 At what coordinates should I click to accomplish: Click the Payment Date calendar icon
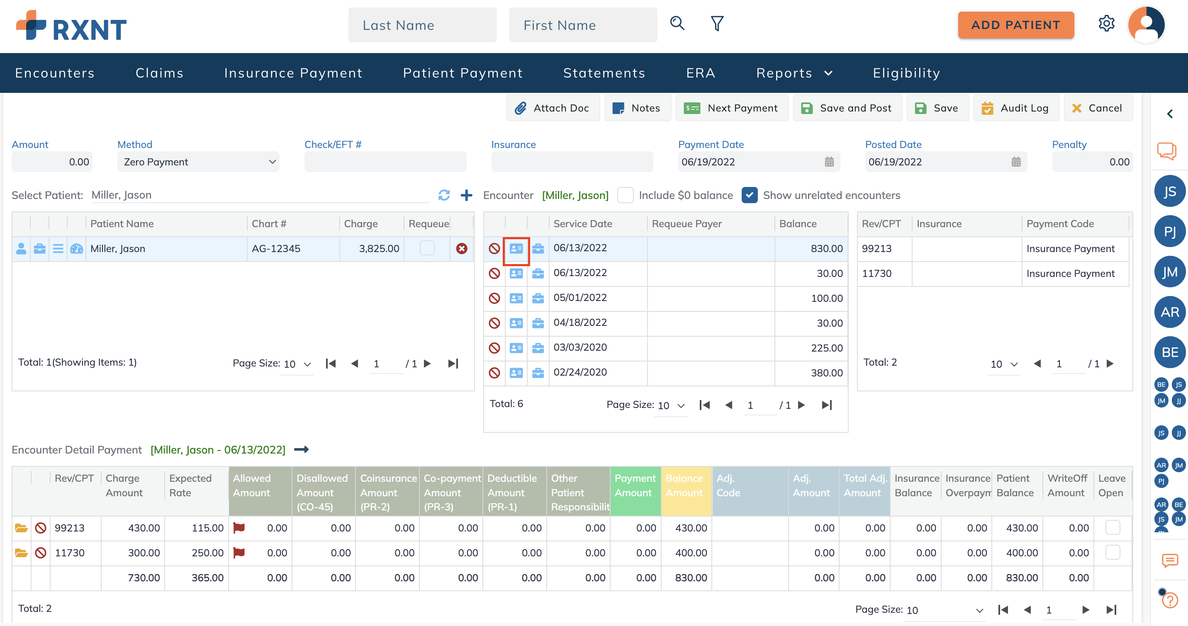pyautogui.click(x=829, y=162)
